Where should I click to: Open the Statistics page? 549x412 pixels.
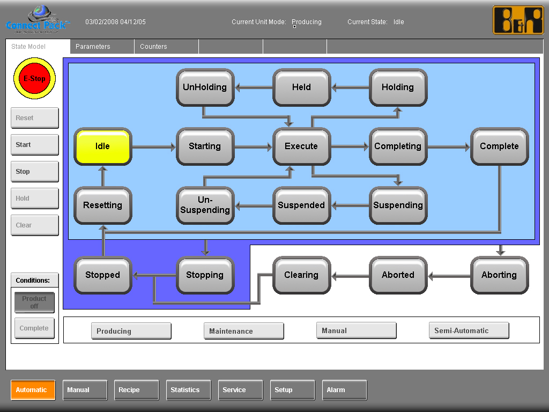pos(188,390)
